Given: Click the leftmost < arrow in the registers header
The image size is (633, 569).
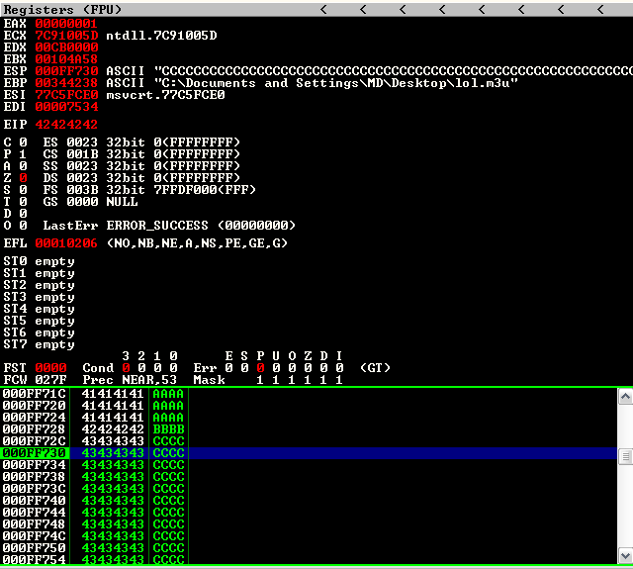Looking at the screenshot, I should [323, 9].
